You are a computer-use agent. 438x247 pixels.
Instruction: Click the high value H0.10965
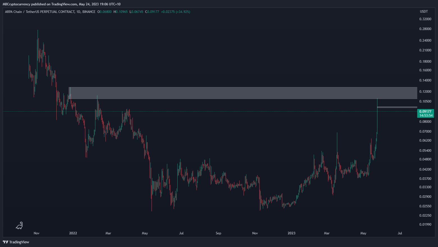120,12
